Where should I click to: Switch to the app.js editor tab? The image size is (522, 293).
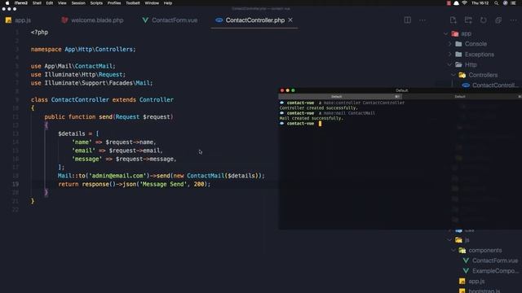tap(18, 20)
